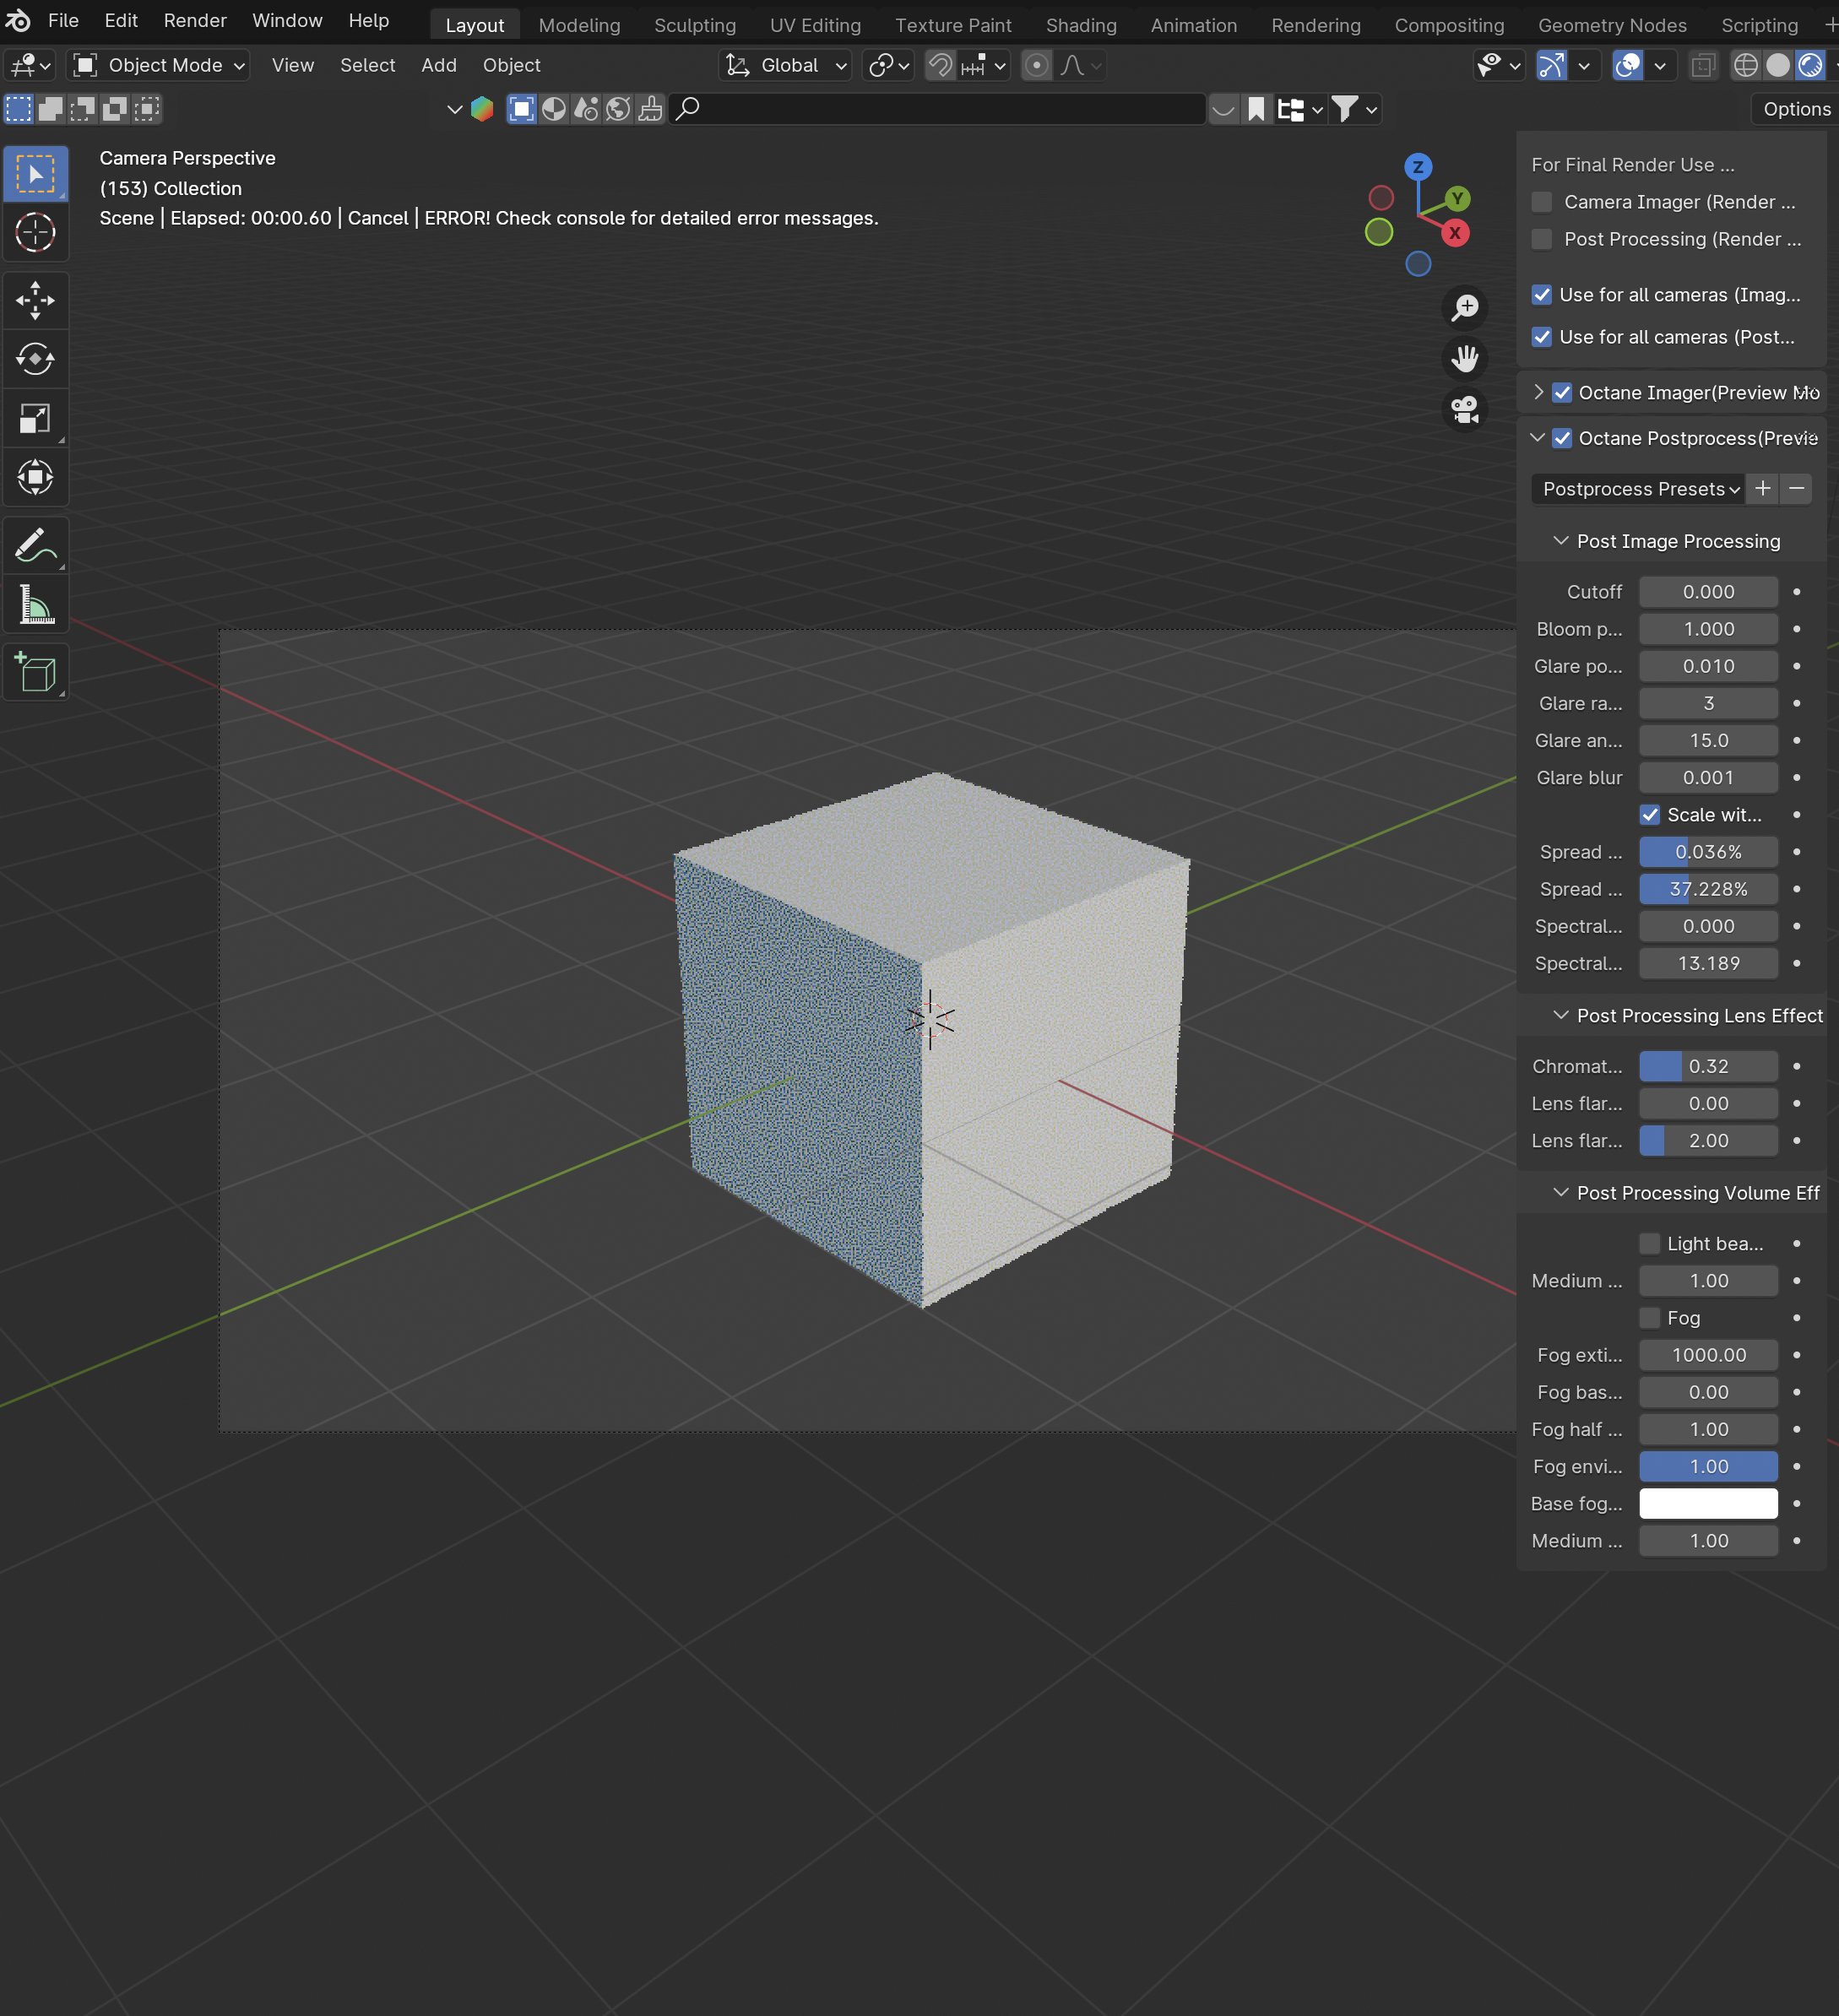Viewport: 1839px width, 2016px height.
Task: Click the Base fog color swatch
Action: pos(1708,1503)
